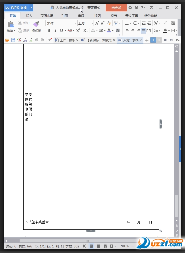Open the font name dropdown showing 宋体
The height and width of the screenshot is (253, 185).
[61, 23]
